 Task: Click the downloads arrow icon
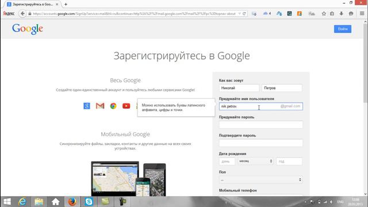pos(341,14)
